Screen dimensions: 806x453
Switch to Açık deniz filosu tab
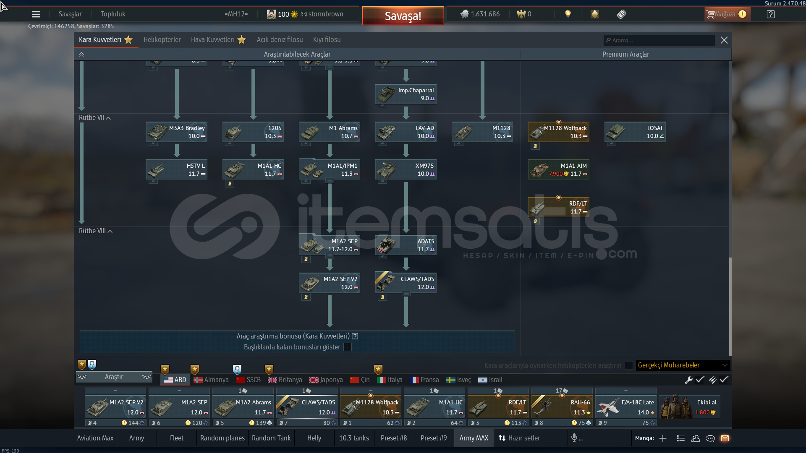coord(280,40)
